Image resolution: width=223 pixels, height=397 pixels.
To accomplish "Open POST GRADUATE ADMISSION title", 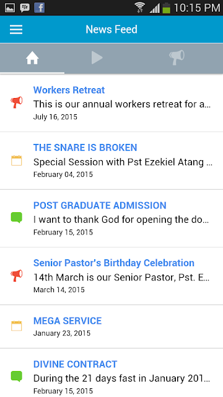I will click(100, 205).
